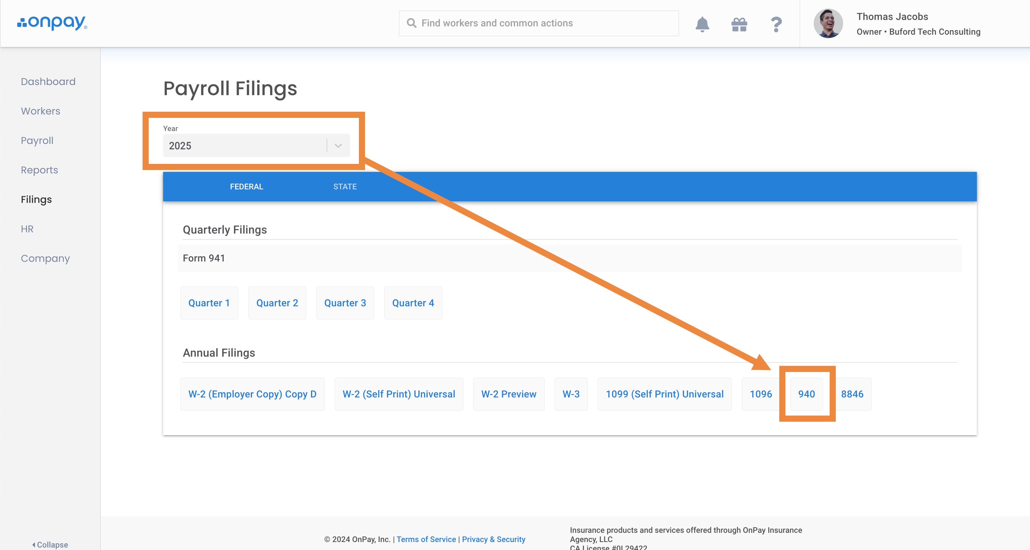Image resolution: width=1030 pixels, height=550 pixels.
Task: Click the help question mark icon
Action: click(776, 24)
